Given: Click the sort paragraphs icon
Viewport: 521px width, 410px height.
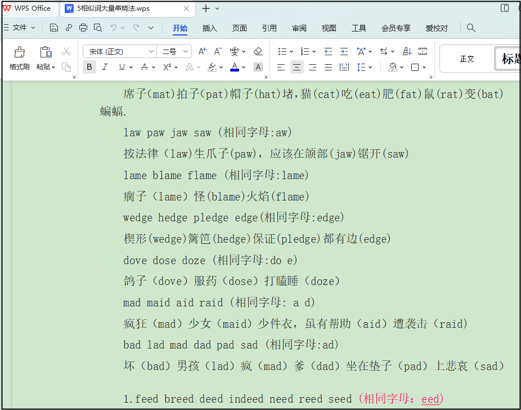Looking at the screenshot, I should pyautogui.click(x=407, y=51).
